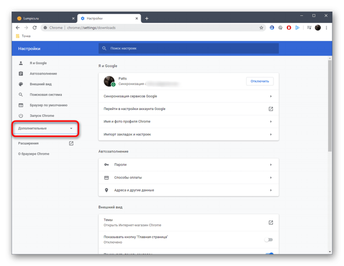Image resolution: width=344 pixels, height=266 pixels.
Task: Open the Chrome web store themes link icon
Action: point(271,223)
